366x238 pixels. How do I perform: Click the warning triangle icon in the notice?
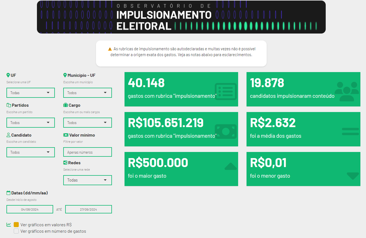110,49
